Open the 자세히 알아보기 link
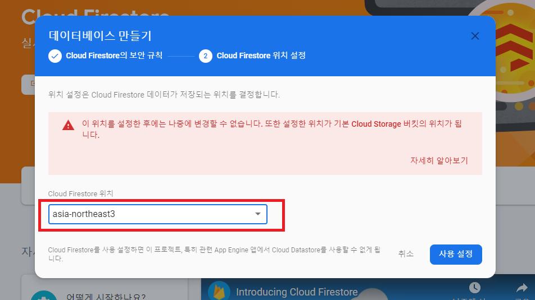 439,160
